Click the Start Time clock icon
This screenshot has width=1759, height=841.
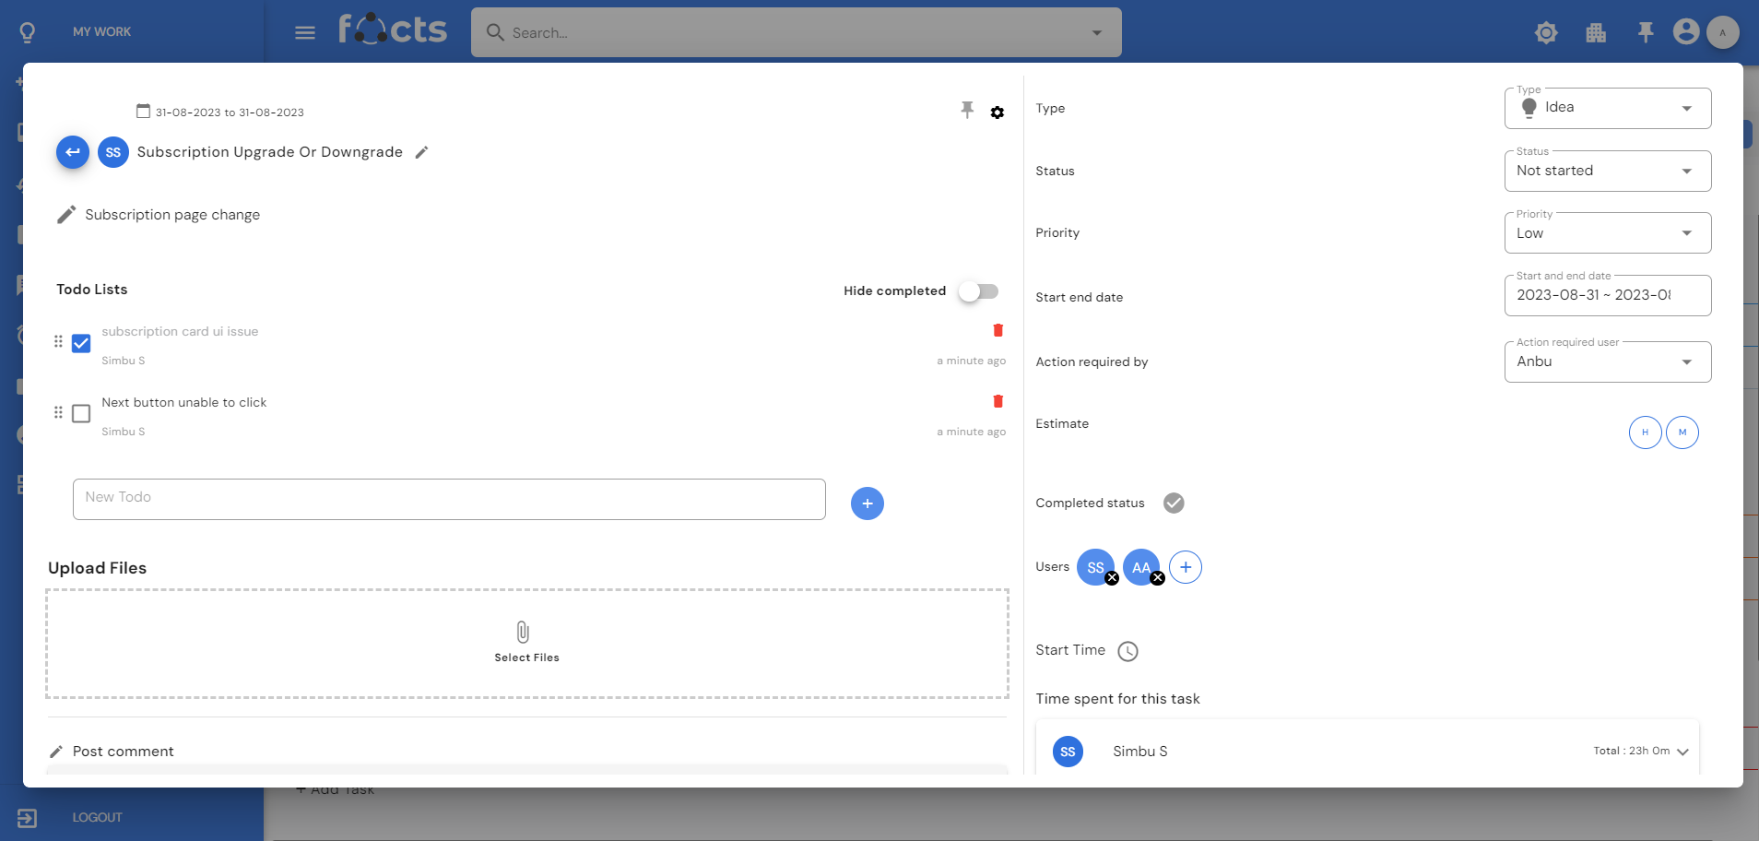point(1127,651)
